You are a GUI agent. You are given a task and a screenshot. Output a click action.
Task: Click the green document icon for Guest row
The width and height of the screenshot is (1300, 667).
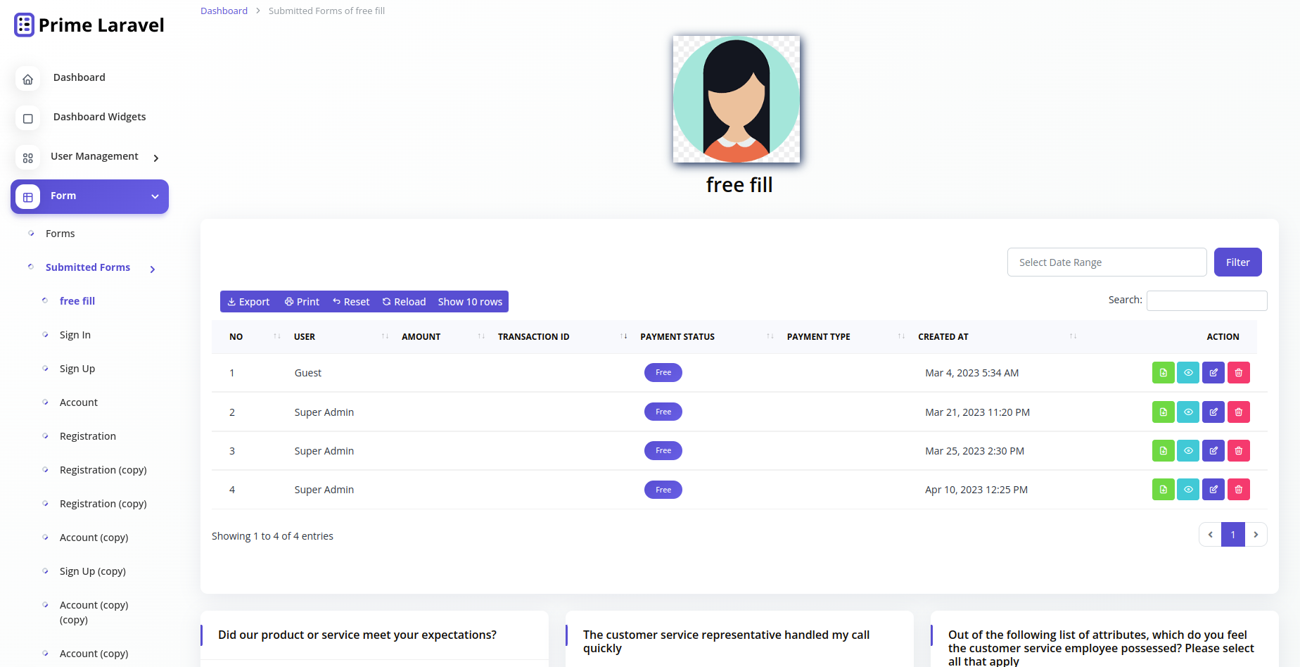coord(1163,373)
